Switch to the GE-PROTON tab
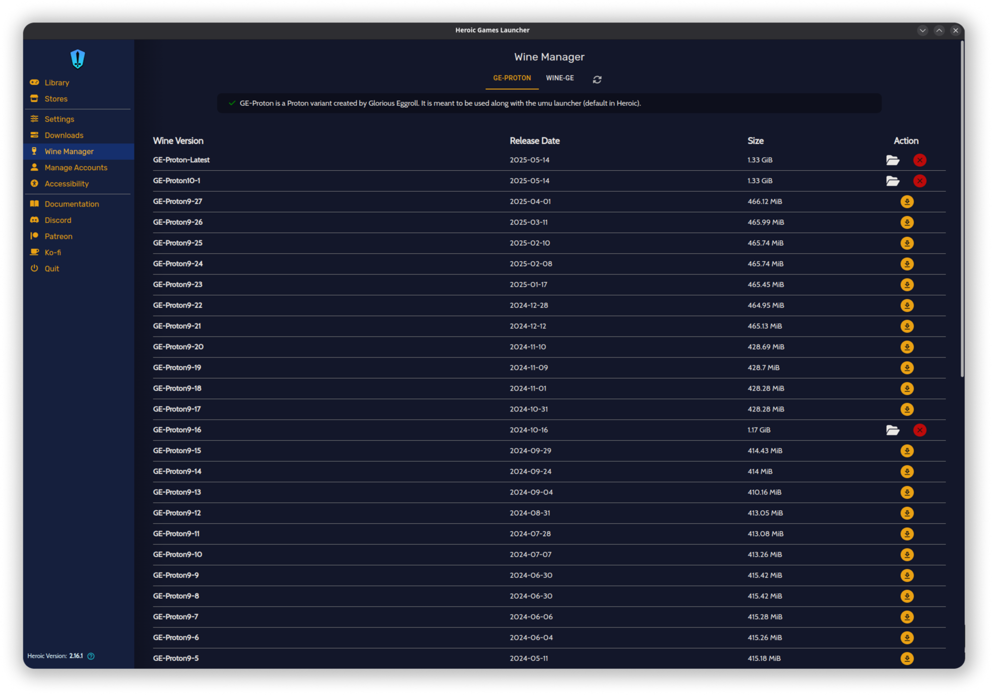 point(512,78)
